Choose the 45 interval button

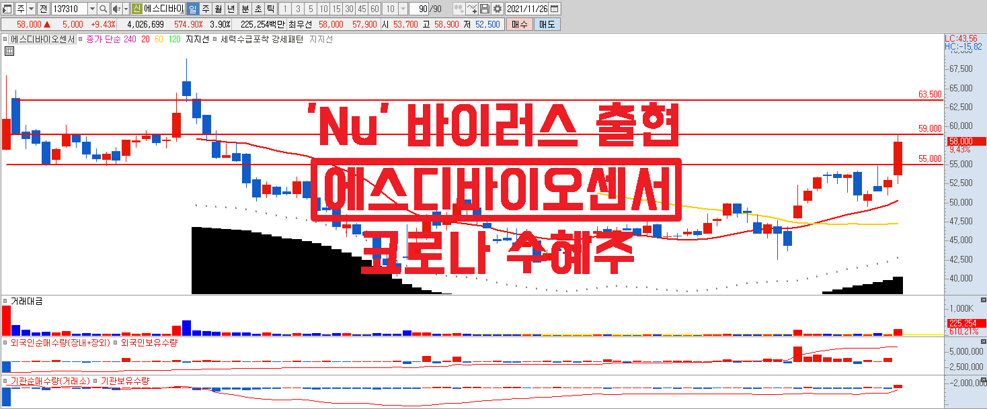[x=362, y=9]
